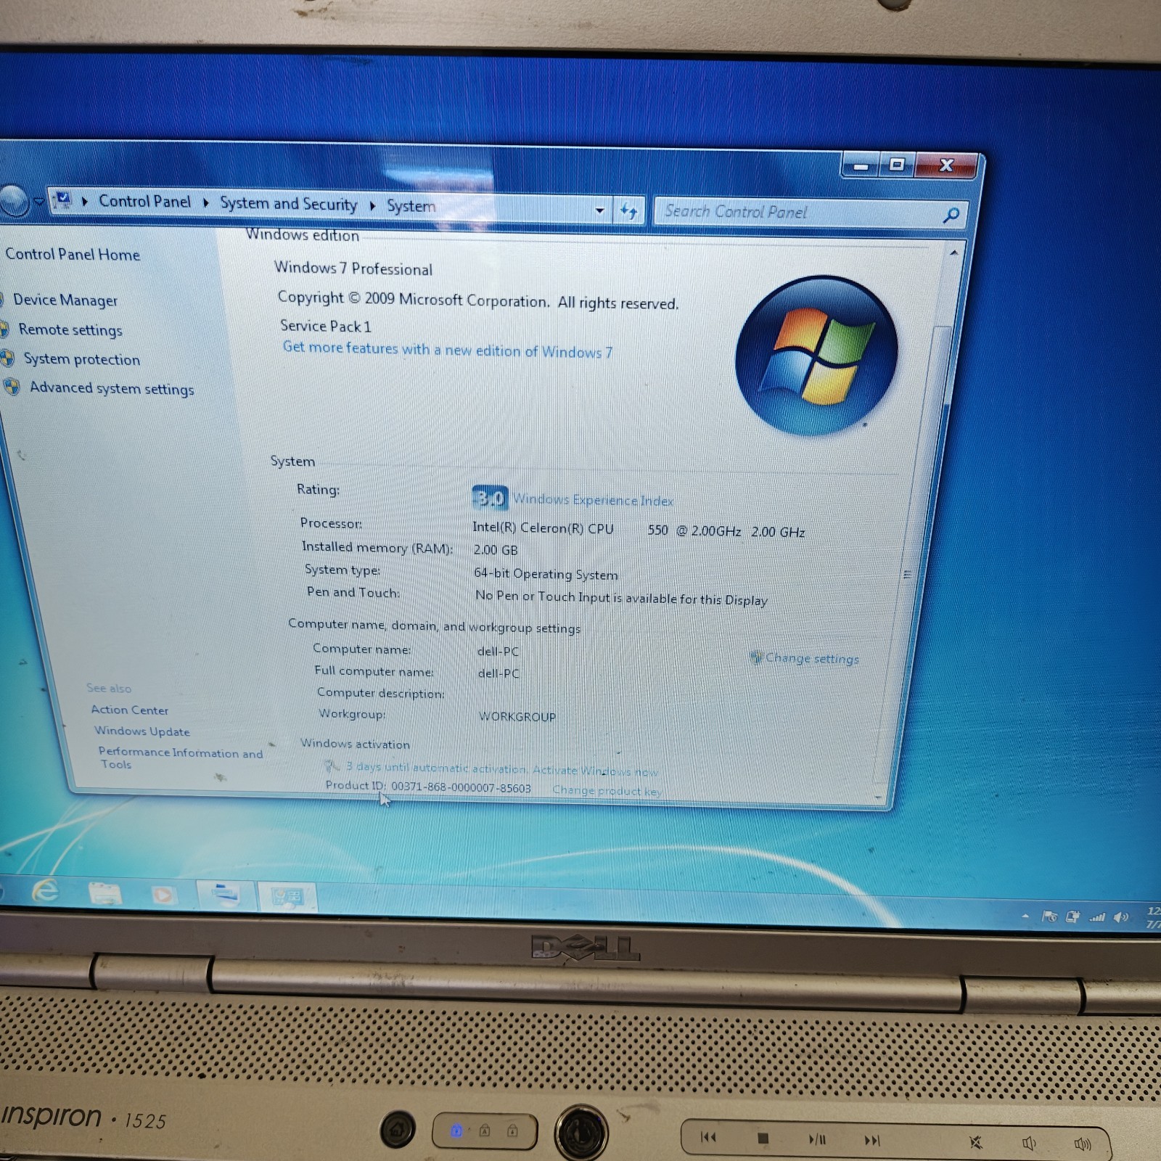Open Performance Information and Tools

180,758
